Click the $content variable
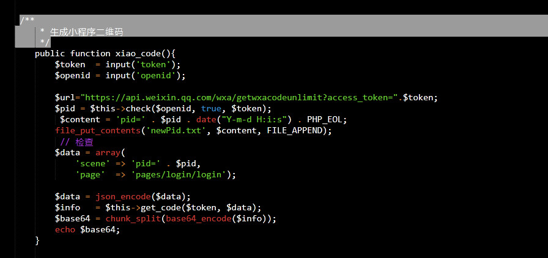Viewport: 548px width, 258px height. point(80,120)
